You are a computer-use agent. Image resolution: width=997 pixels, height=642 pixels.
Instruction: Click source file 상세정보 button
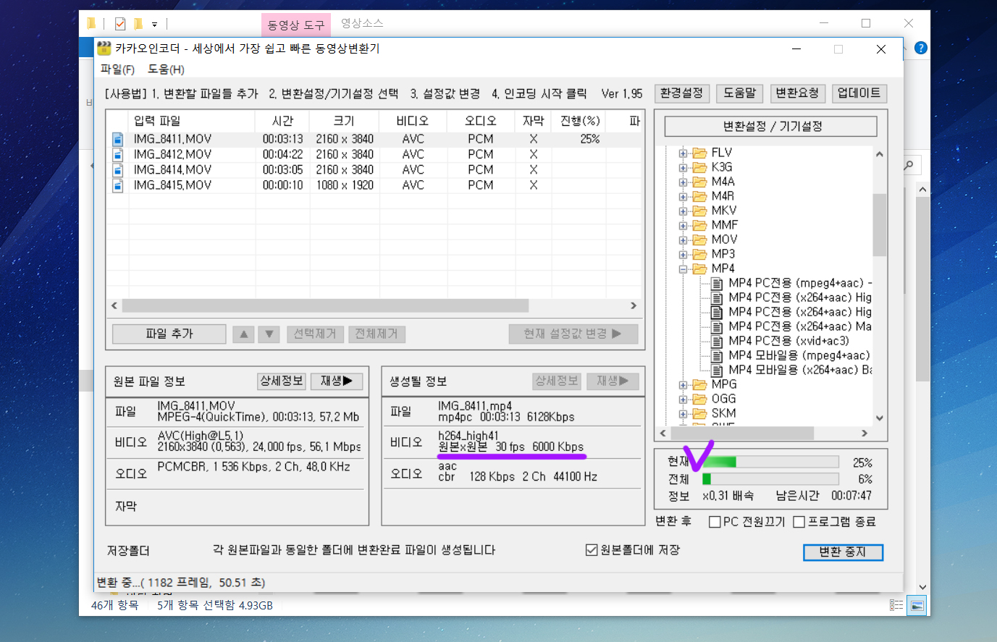tap(282, 381)
